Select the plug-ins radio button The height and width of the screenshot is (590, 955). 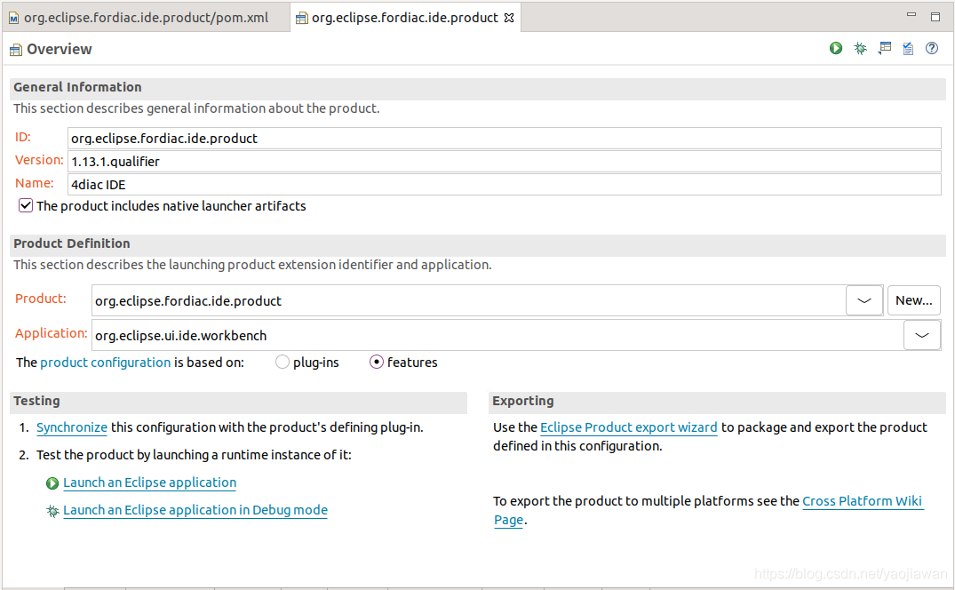tap(283, 363)
